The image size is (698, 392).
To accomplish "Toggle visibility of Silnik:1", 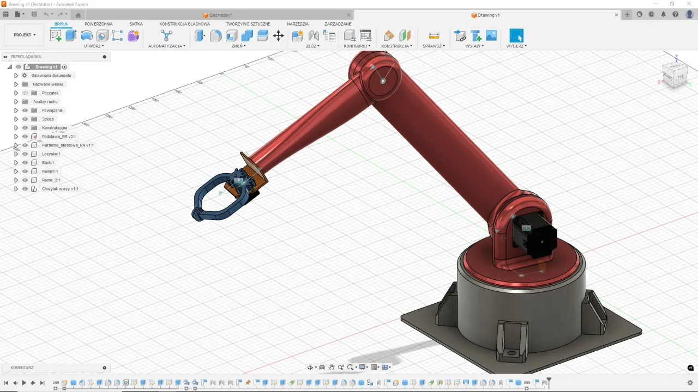I will [x=25, y=162].
